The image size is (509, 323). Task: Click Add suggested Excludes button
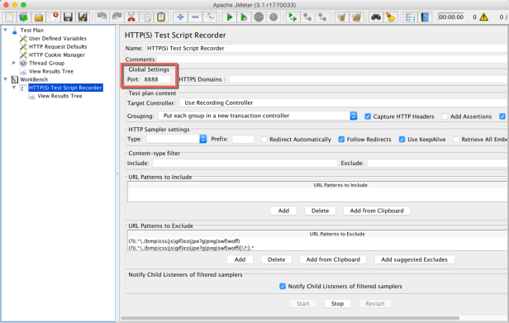414,259
